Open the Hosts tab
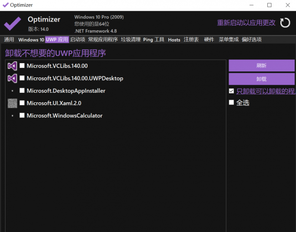The image size is (296, 232). tap(174, 40)
